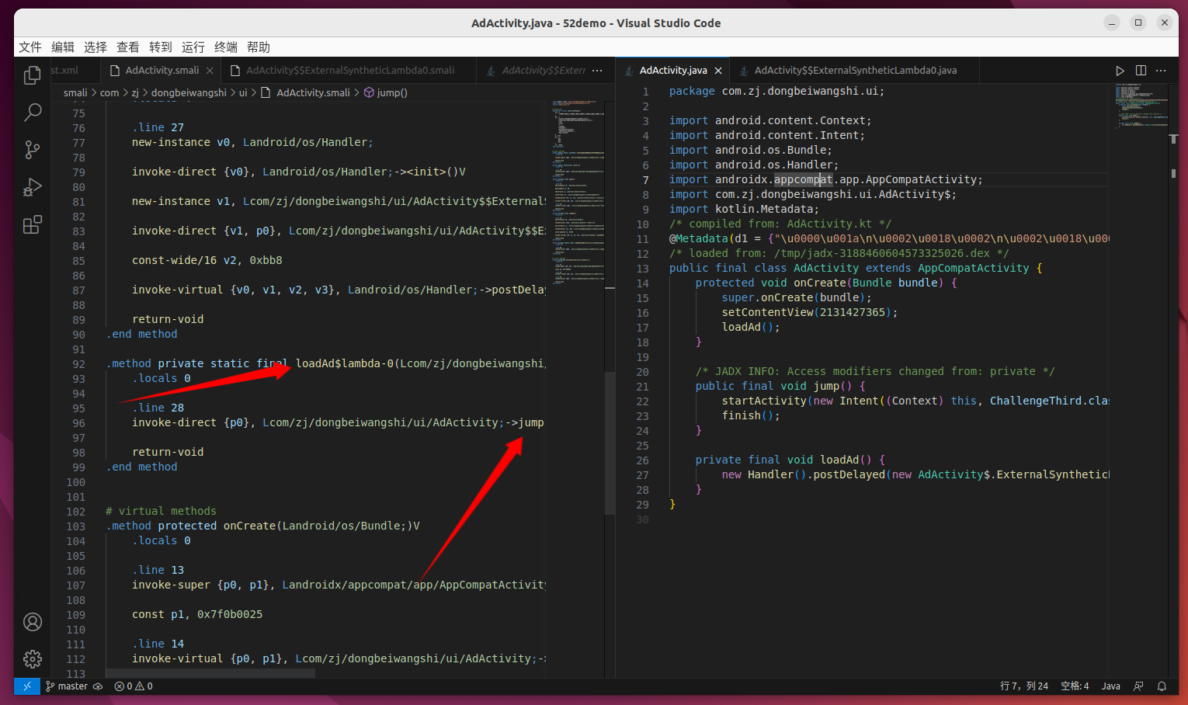The image size is (1188, 705).
Task: Open more actions for the left editor group
Action: click(597, 71)
